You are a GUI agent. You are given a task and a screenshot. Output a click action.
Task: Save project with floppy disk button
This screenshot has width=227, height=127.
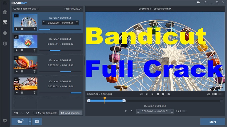pos(37,122)
